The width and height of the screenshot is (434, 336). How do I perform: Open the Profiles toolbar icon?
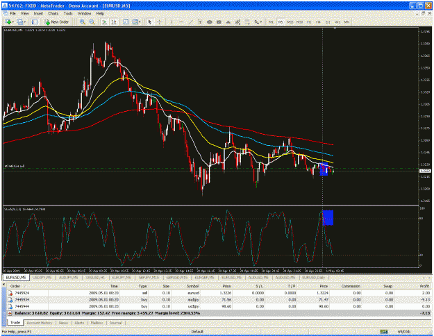click(20, 22)
